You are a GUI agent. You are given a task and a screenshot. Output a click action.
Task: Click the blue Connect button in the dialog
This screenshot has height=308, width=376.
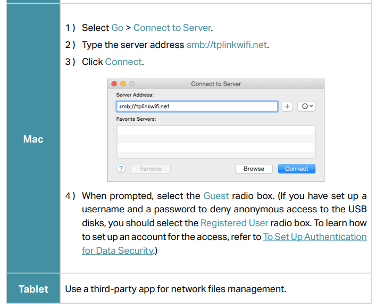pos(296,169)
